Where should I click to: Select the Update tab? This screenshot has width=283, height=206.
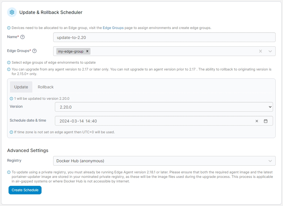21,87
